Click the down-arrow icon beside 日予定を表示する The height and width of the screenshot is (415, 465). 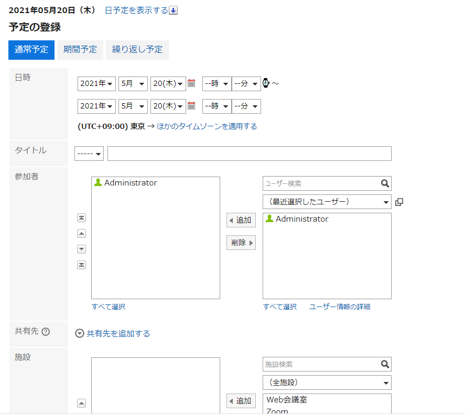click(x=174, y=10)
